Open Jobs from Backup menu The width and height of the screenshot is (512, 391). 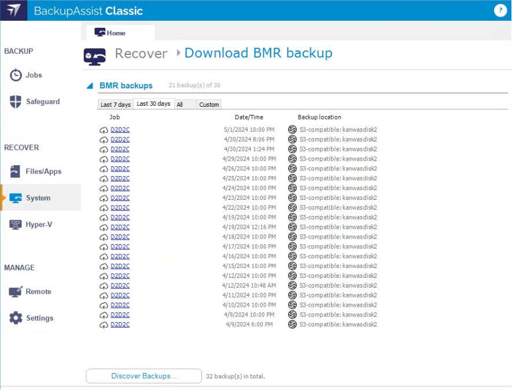coord(34,75)
